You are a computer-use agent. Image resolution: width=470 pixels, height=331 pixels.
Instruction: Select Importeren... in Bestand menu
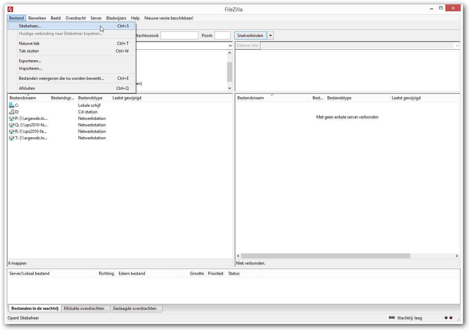click(71, 68)
